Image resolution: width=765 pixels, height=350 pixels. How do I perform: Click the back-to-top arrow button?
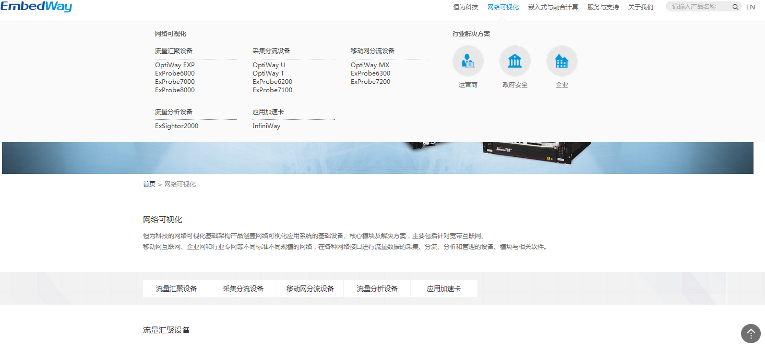point(751,333)
